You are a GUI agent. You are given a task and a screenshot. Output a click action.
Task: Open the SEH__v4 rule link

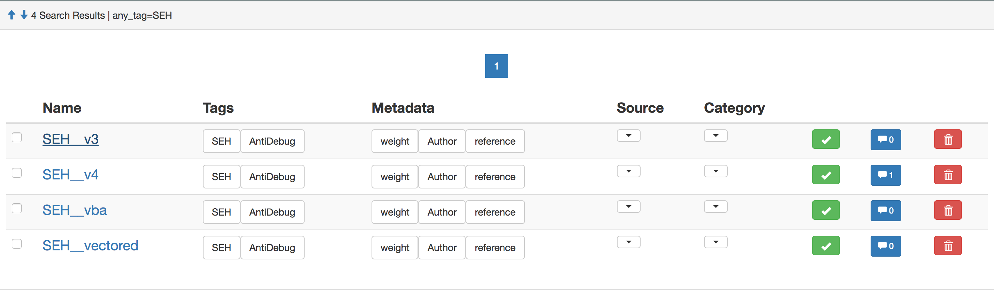point(70,175)
